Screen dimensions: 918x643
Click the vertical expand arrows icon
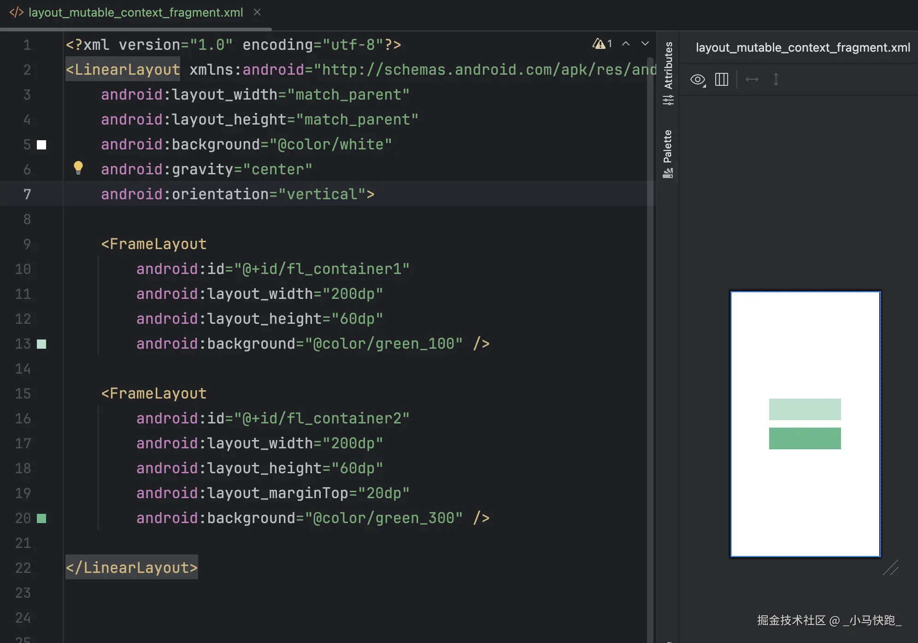point(776,80)
